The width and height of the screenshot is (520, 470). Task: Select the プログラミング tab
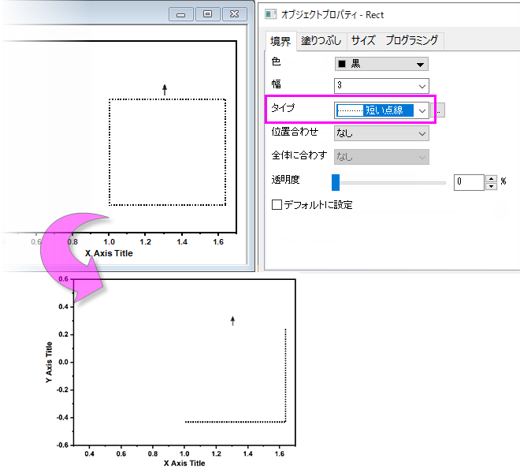coord(411,40)
